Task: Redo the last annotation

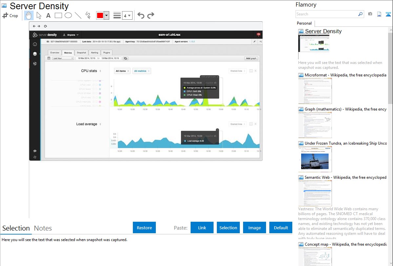Action: pyautogui.click(x=151, y=15)
